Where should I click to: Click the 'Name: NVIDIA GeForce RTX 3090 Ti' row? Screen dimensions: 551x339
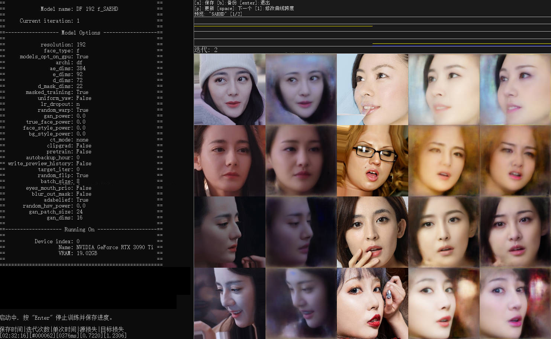click(x=106, y=247)
